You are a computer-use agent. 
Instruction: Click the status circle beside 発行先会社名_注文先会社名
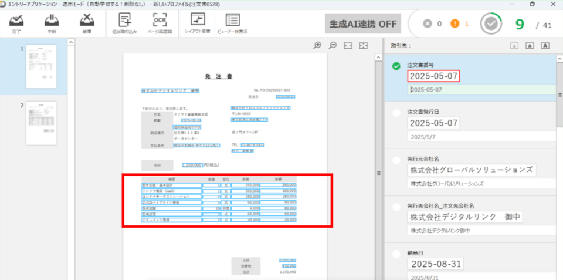pos(396,207)
